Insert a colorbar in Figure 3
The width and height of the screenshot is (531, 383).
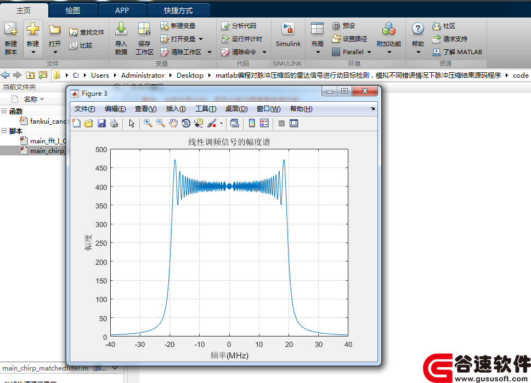tap(252, 123)
